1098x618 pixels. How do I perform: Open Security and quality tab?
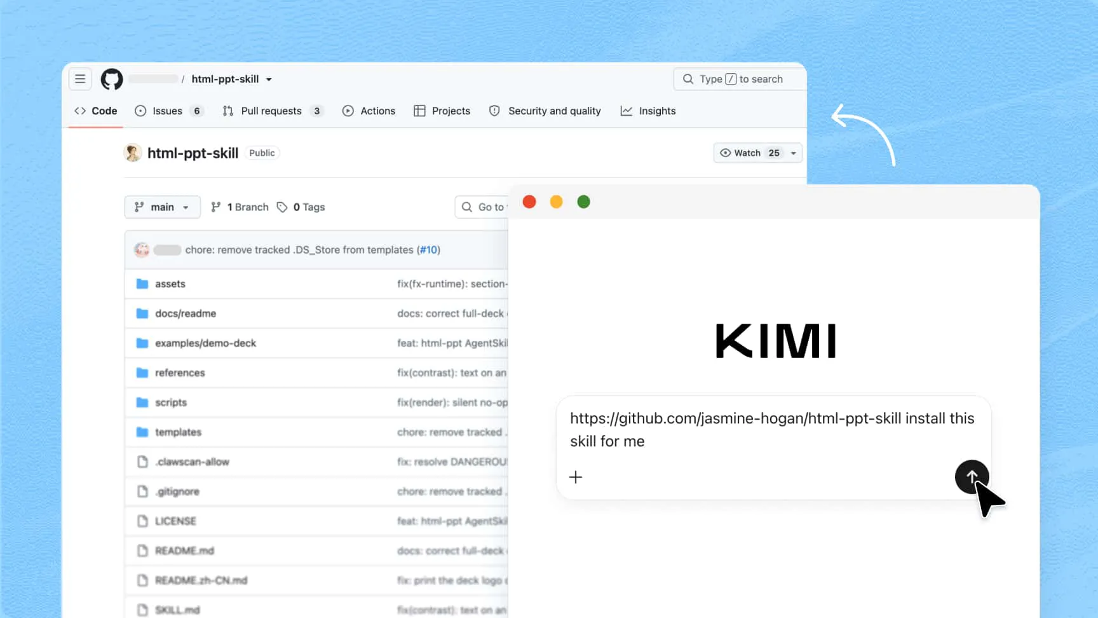(545, 111)
